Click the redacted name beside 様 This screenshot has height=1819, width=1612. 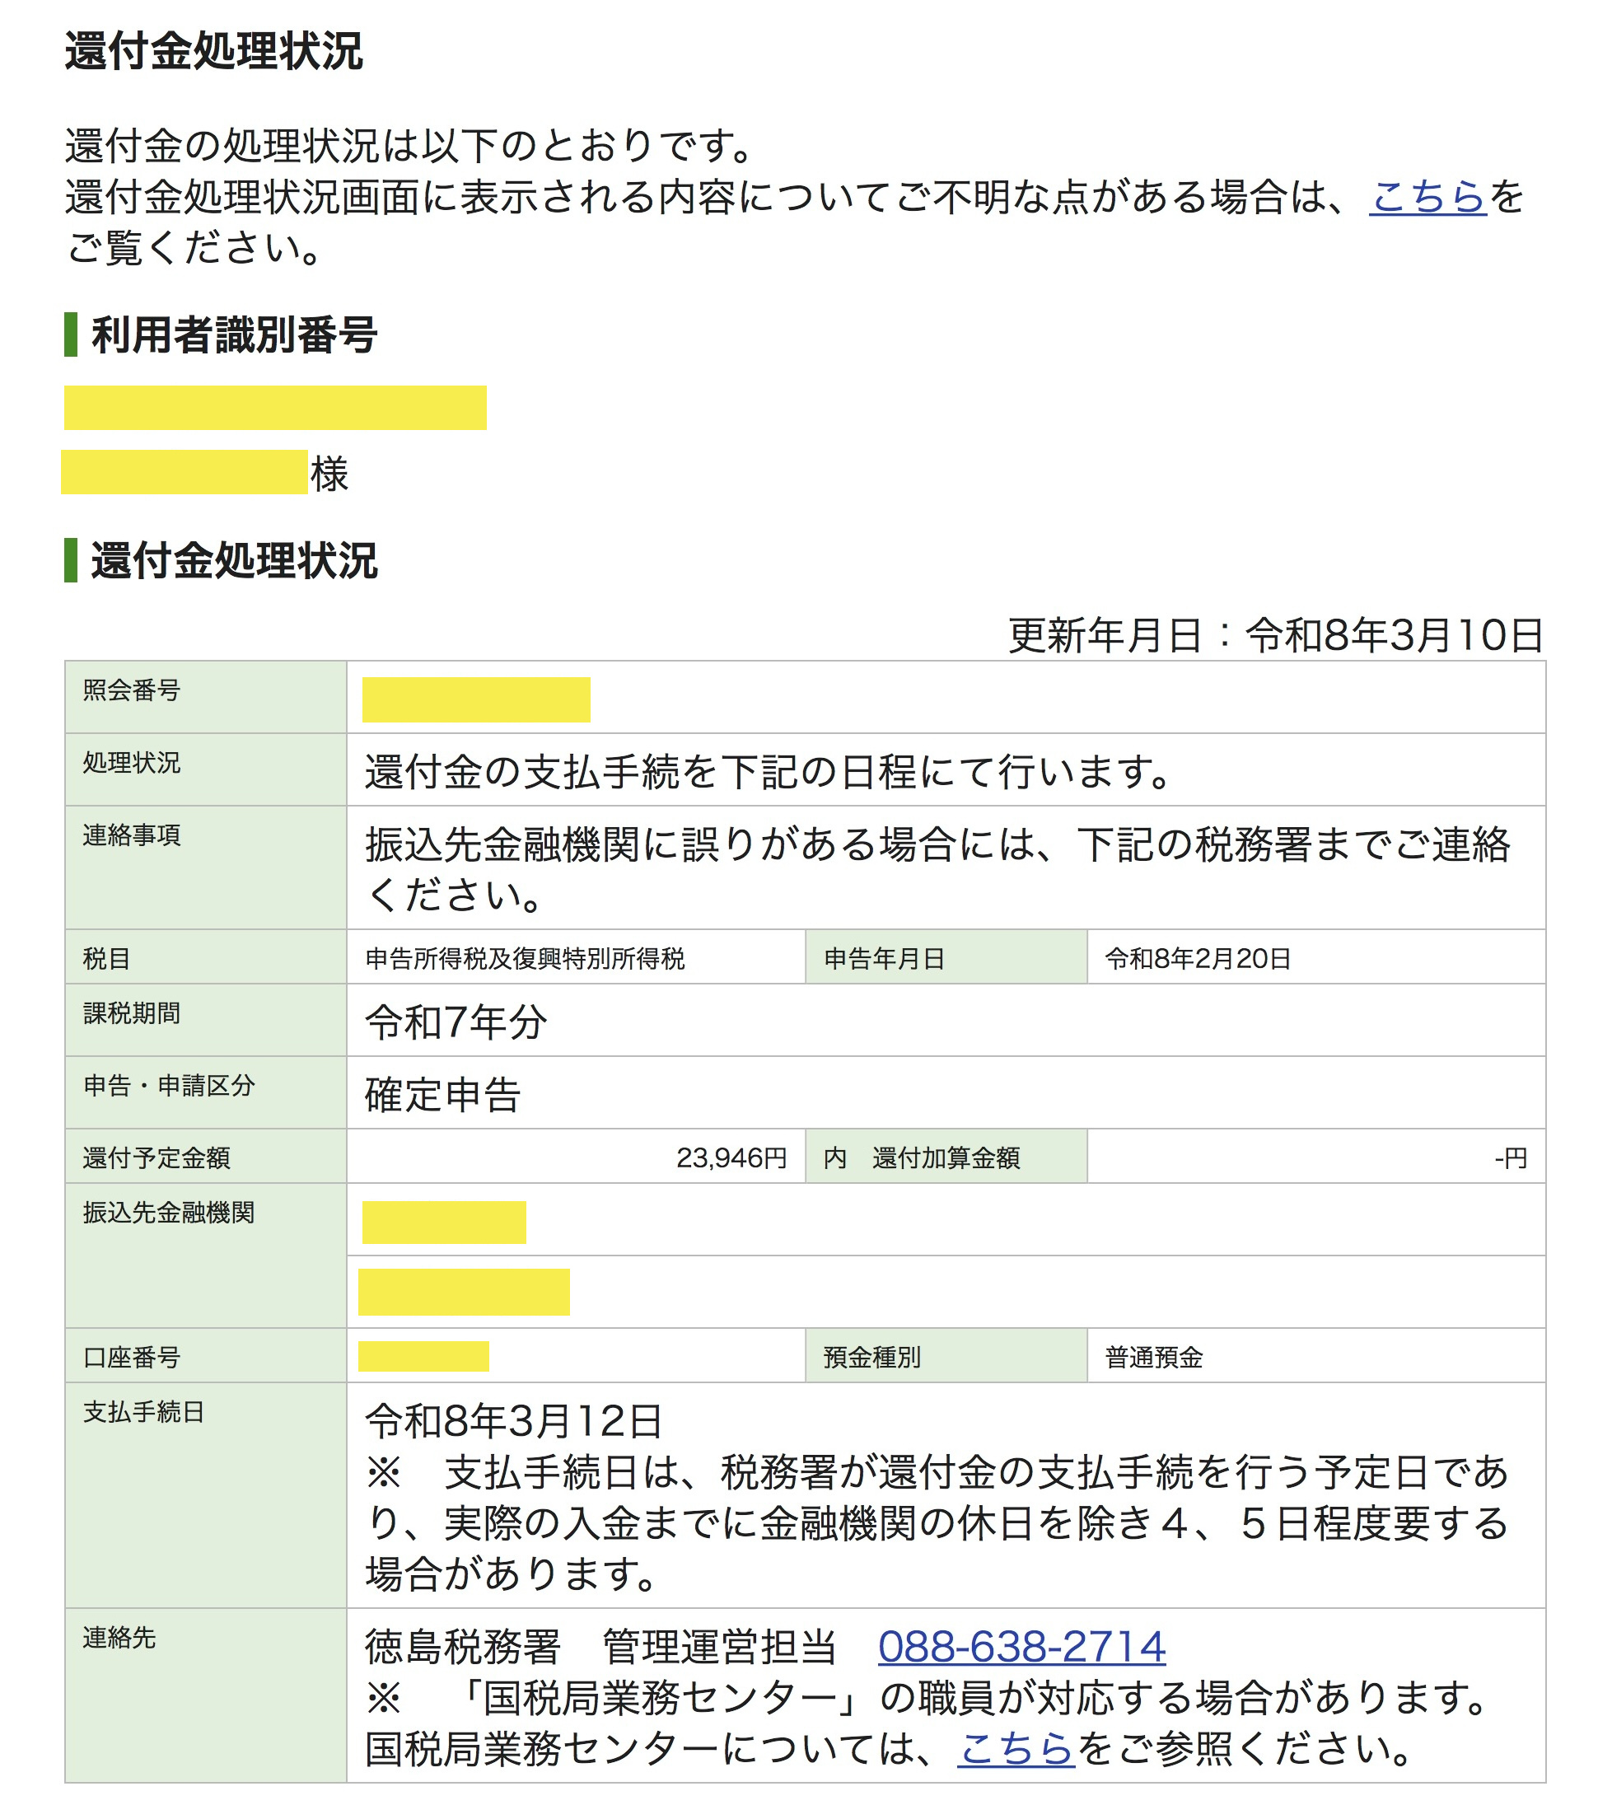click(x=185, y=473)
